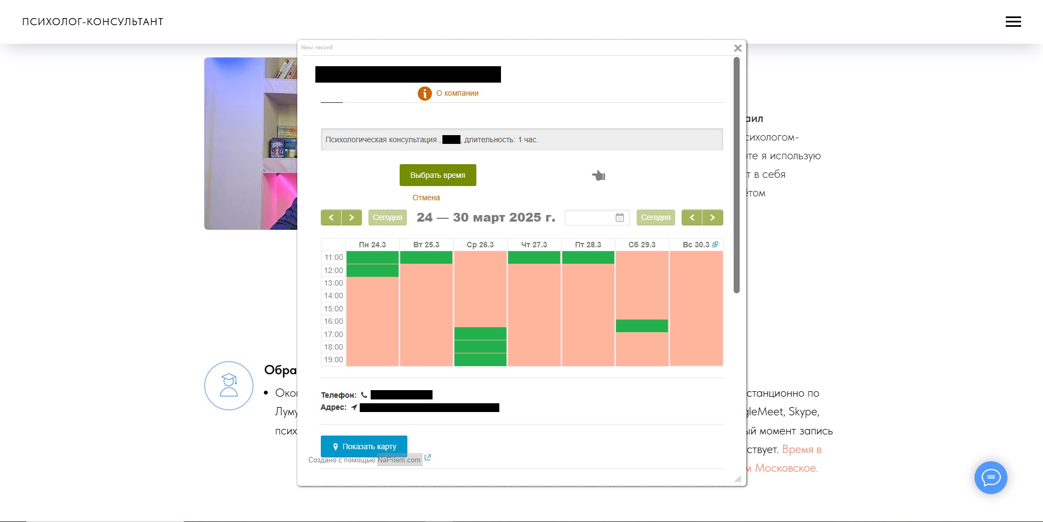The image size is (1043, 522).
Task: Click the left "Сегодня" button
Action: tap(388, 217)
